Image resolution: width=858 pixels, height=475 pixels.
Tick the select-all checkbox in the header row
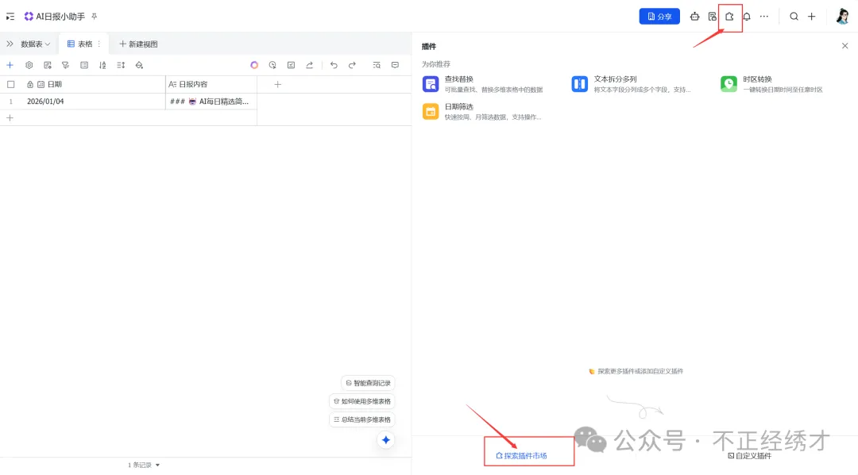(10, 84)
